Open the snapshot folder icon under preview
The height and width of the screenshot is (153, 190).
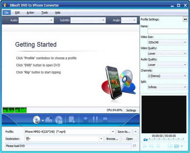click(x=176, y=146)
